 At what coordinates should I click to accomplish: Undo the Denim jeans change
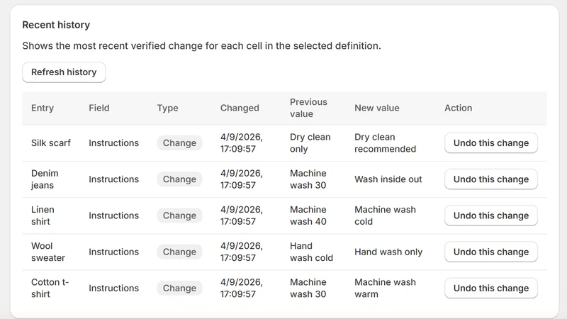click(x=491, y=179)
